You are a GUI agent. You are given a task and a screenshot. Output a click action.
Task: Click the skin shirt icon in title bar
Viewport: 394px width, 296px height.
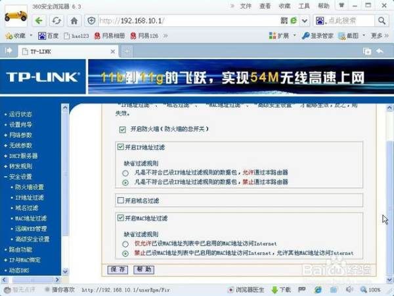pos(341,5)
